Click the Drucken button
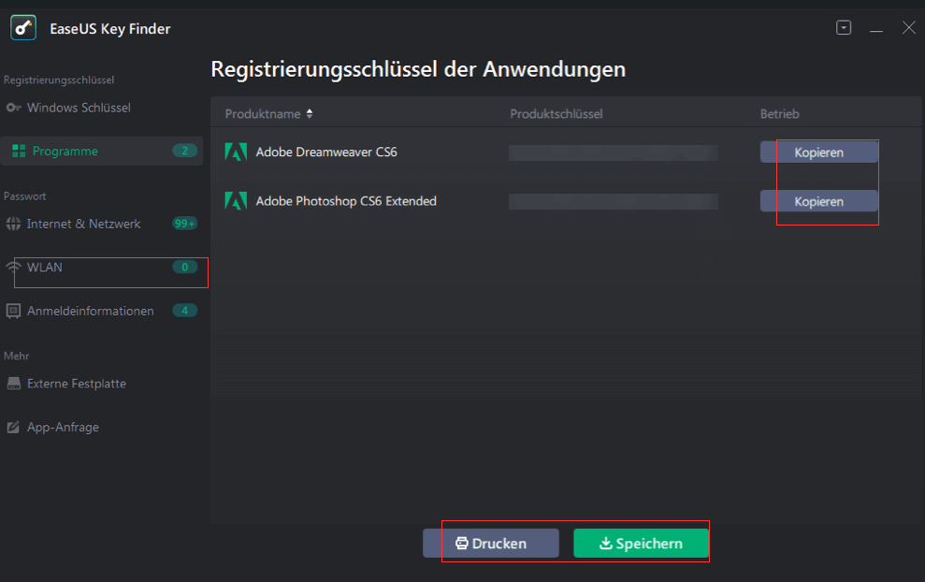Screen dimensions: 925x582 coord(491,543)
